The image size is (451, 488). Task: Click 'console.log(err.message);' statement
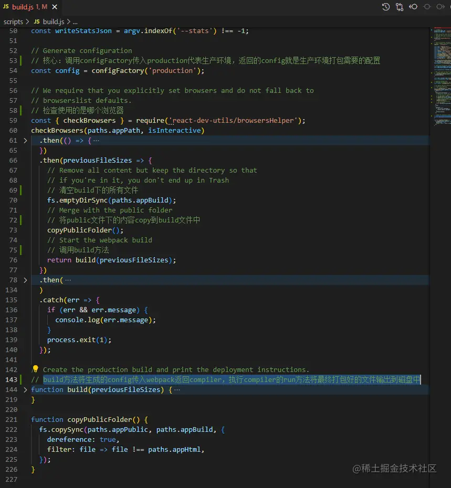(x=106, y=320)
